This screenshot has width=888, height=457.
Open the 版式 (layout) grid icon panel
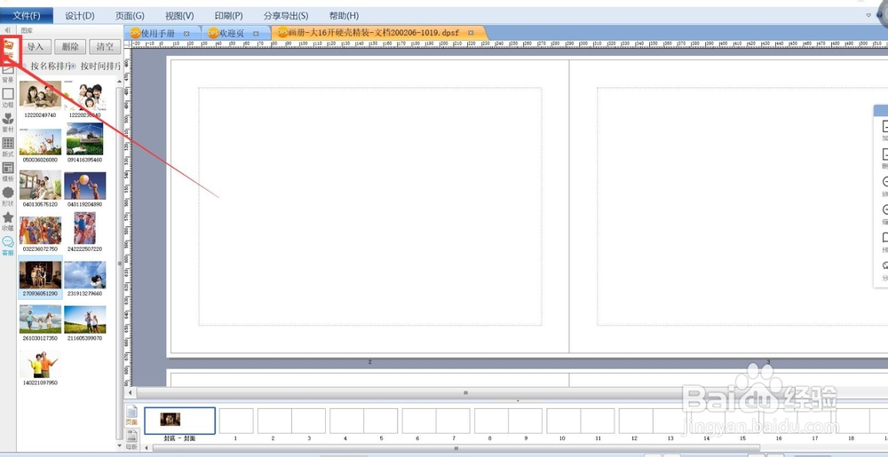click(x=8, y=146)
